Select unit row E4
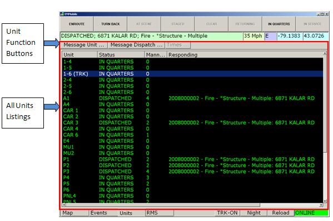This screenshot has width=333, height=221. click(x=192, y=141)
